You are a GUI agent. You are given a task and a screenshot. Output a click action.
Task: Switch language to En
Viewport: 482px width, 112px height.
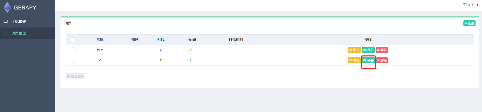[x=477, y=4]
